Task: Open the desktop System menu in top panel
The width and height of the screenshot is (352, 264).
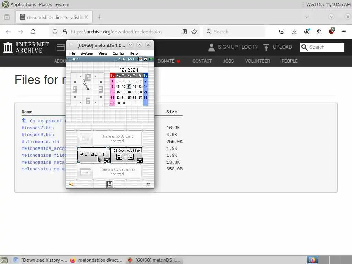Action: point(62,4)
